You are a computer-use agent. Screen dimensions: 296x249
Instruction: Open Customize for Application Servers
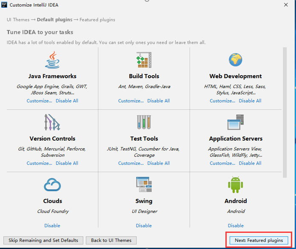[222, 163]
